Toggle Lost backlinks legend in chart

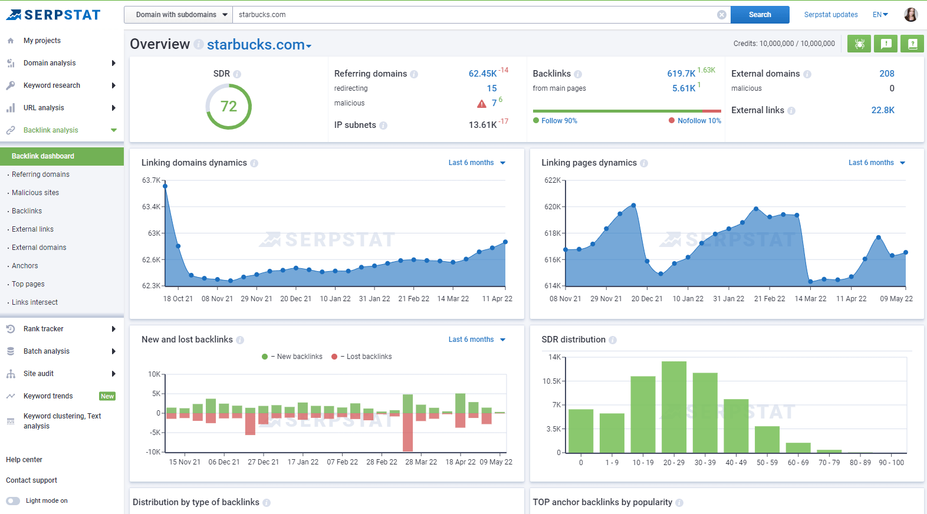point(362,357)
